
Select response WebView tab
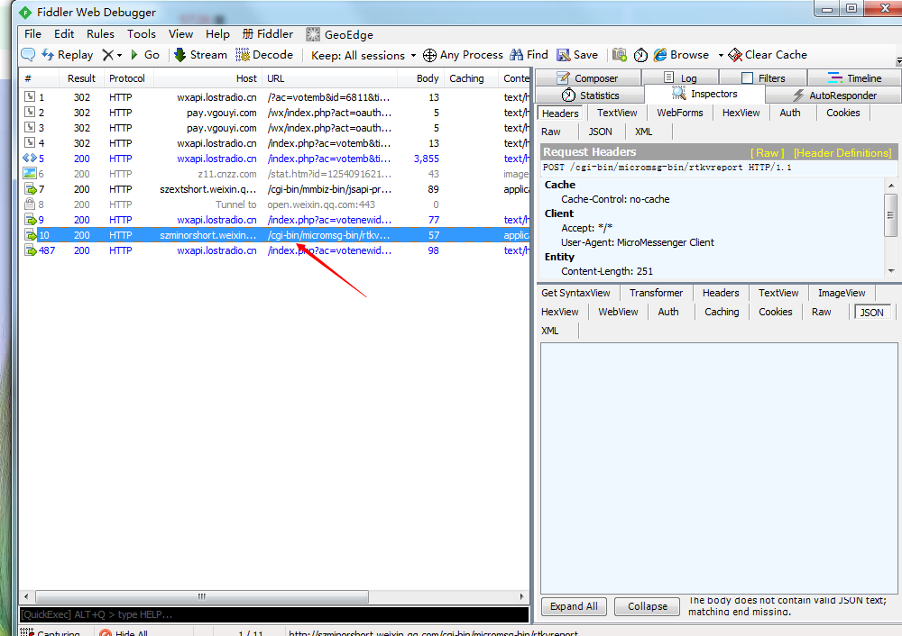pos(618,312)
